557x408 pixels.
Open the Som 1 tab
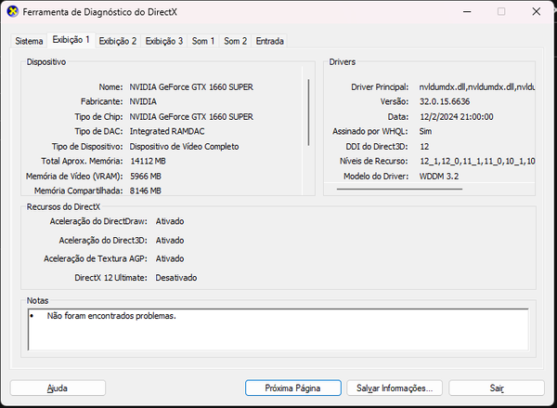pos(204,41)
